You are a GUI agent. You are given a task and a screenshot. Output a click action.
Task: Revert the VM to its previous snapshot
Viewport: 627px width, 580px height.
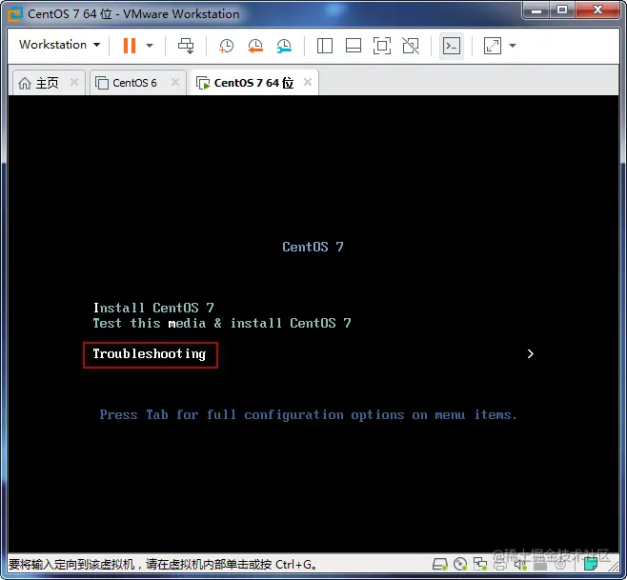click(x=255, y=46)
